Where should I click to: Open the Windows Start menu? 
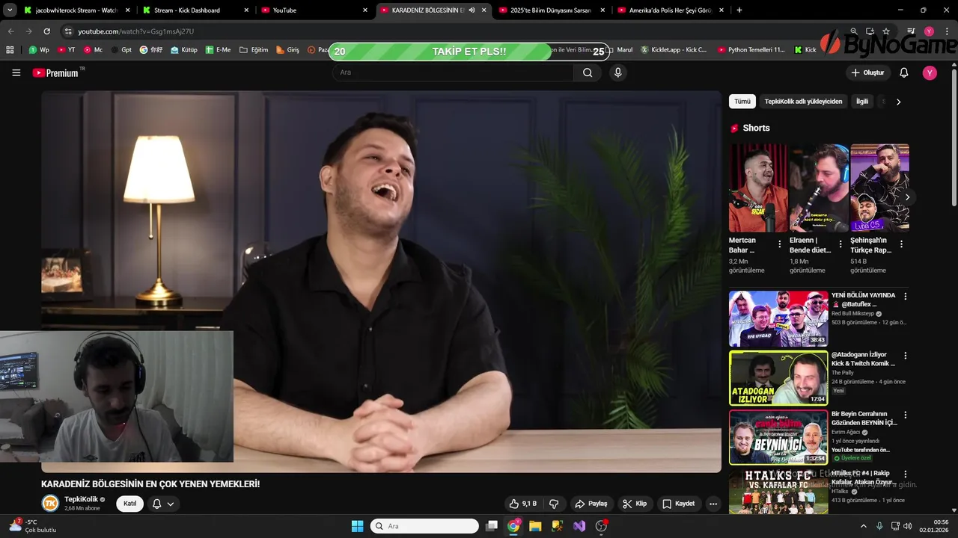357,526
